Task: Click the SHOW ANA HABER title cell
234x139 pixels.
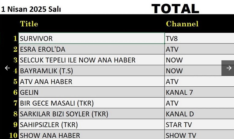Action: [92, 134]
